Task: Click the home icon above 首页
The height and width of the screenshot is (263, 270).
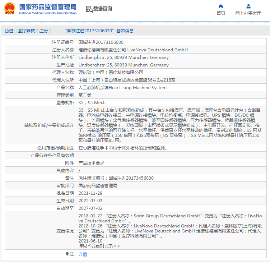Action: click(x=221, y=6)
